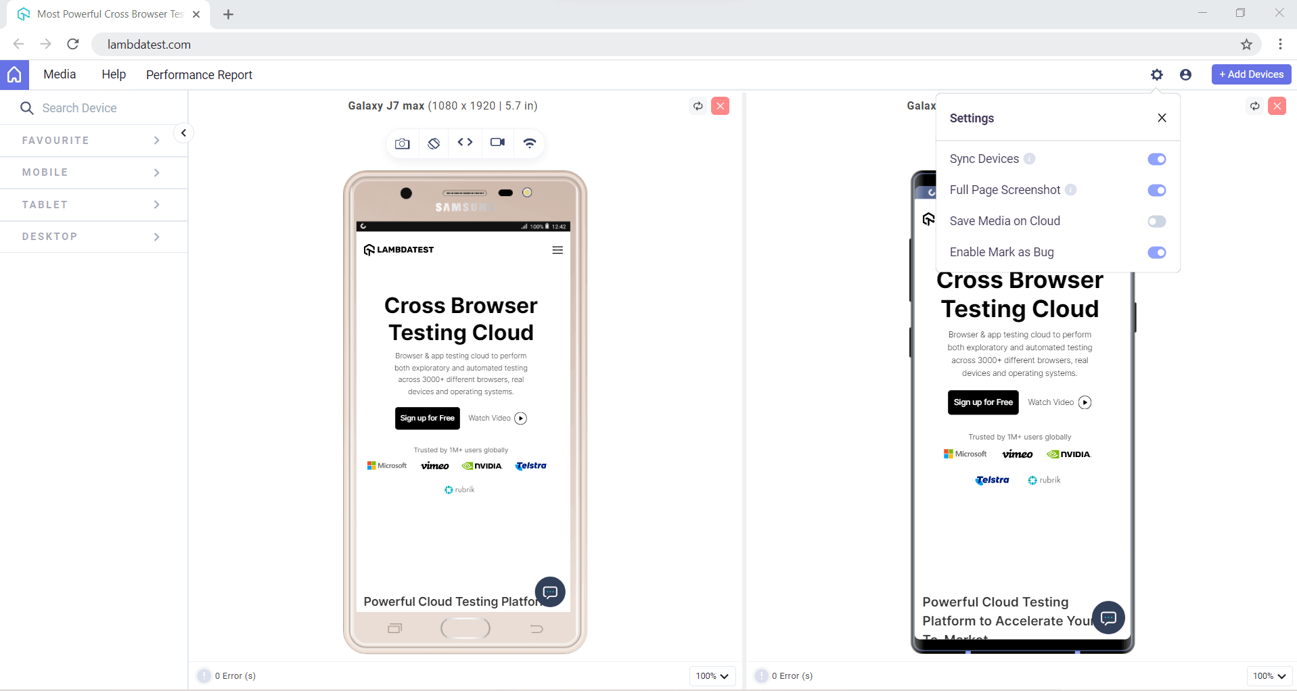Disable the Sync Devices toggle
Screen dimensions: 1297x691
[1156, 159]
